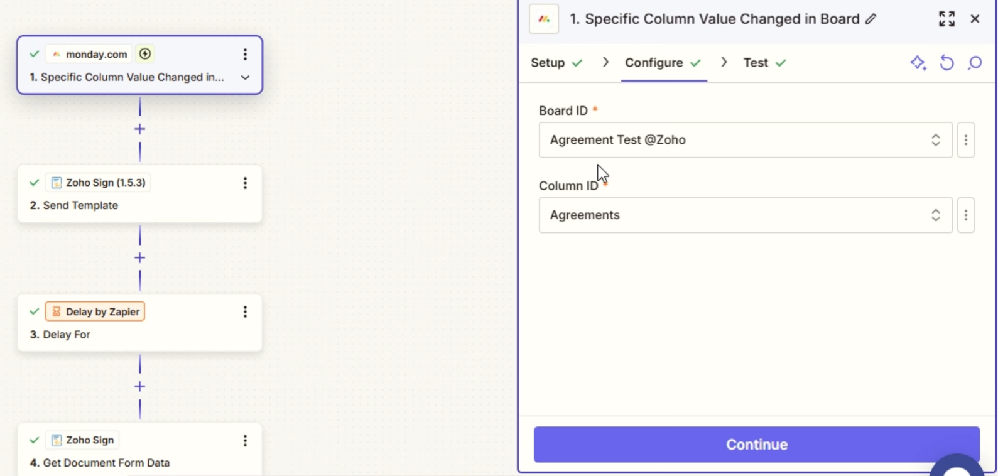Open three-dot menu on Delay by Zapier step
The width and height of the screenshot is (998, 476).
click(245, 312)
